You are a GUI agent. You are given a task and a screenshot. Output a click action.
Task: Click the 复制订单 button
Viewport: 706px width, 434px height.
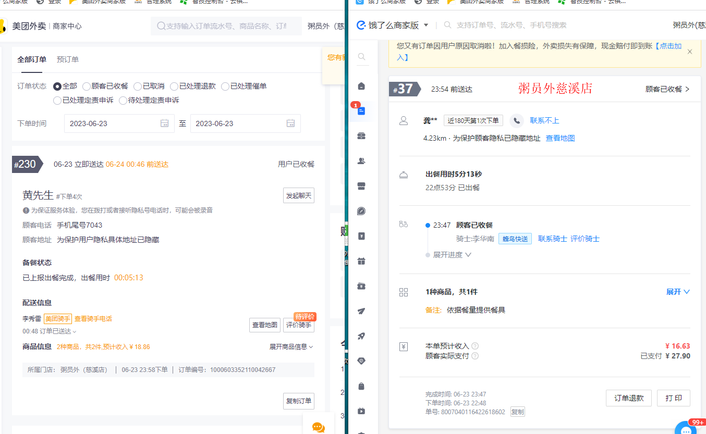point(299,401)
